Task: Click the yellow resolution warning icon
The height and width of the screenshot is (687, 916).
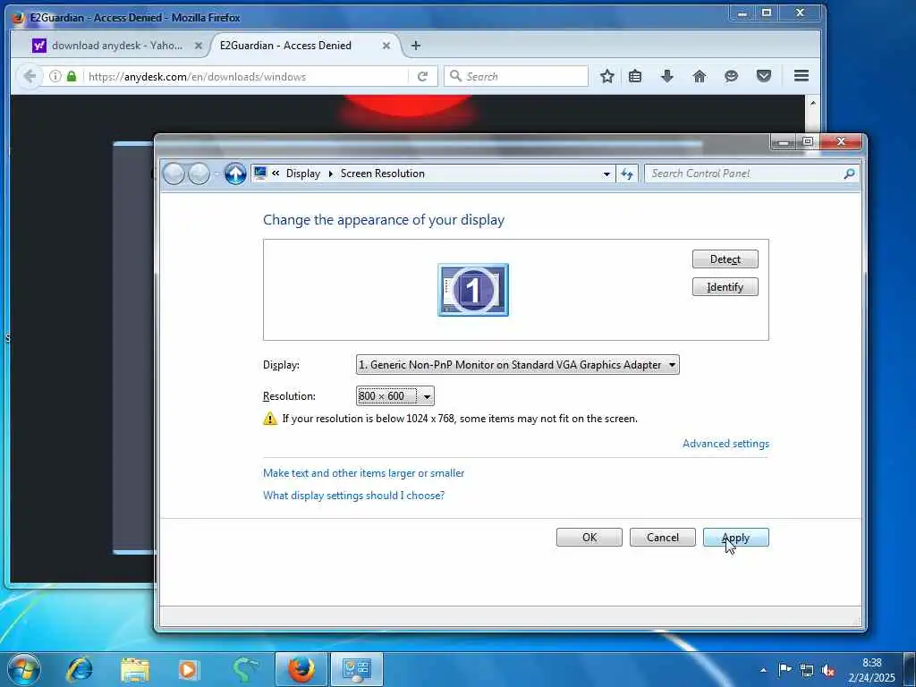Action: tap(270, 419)
